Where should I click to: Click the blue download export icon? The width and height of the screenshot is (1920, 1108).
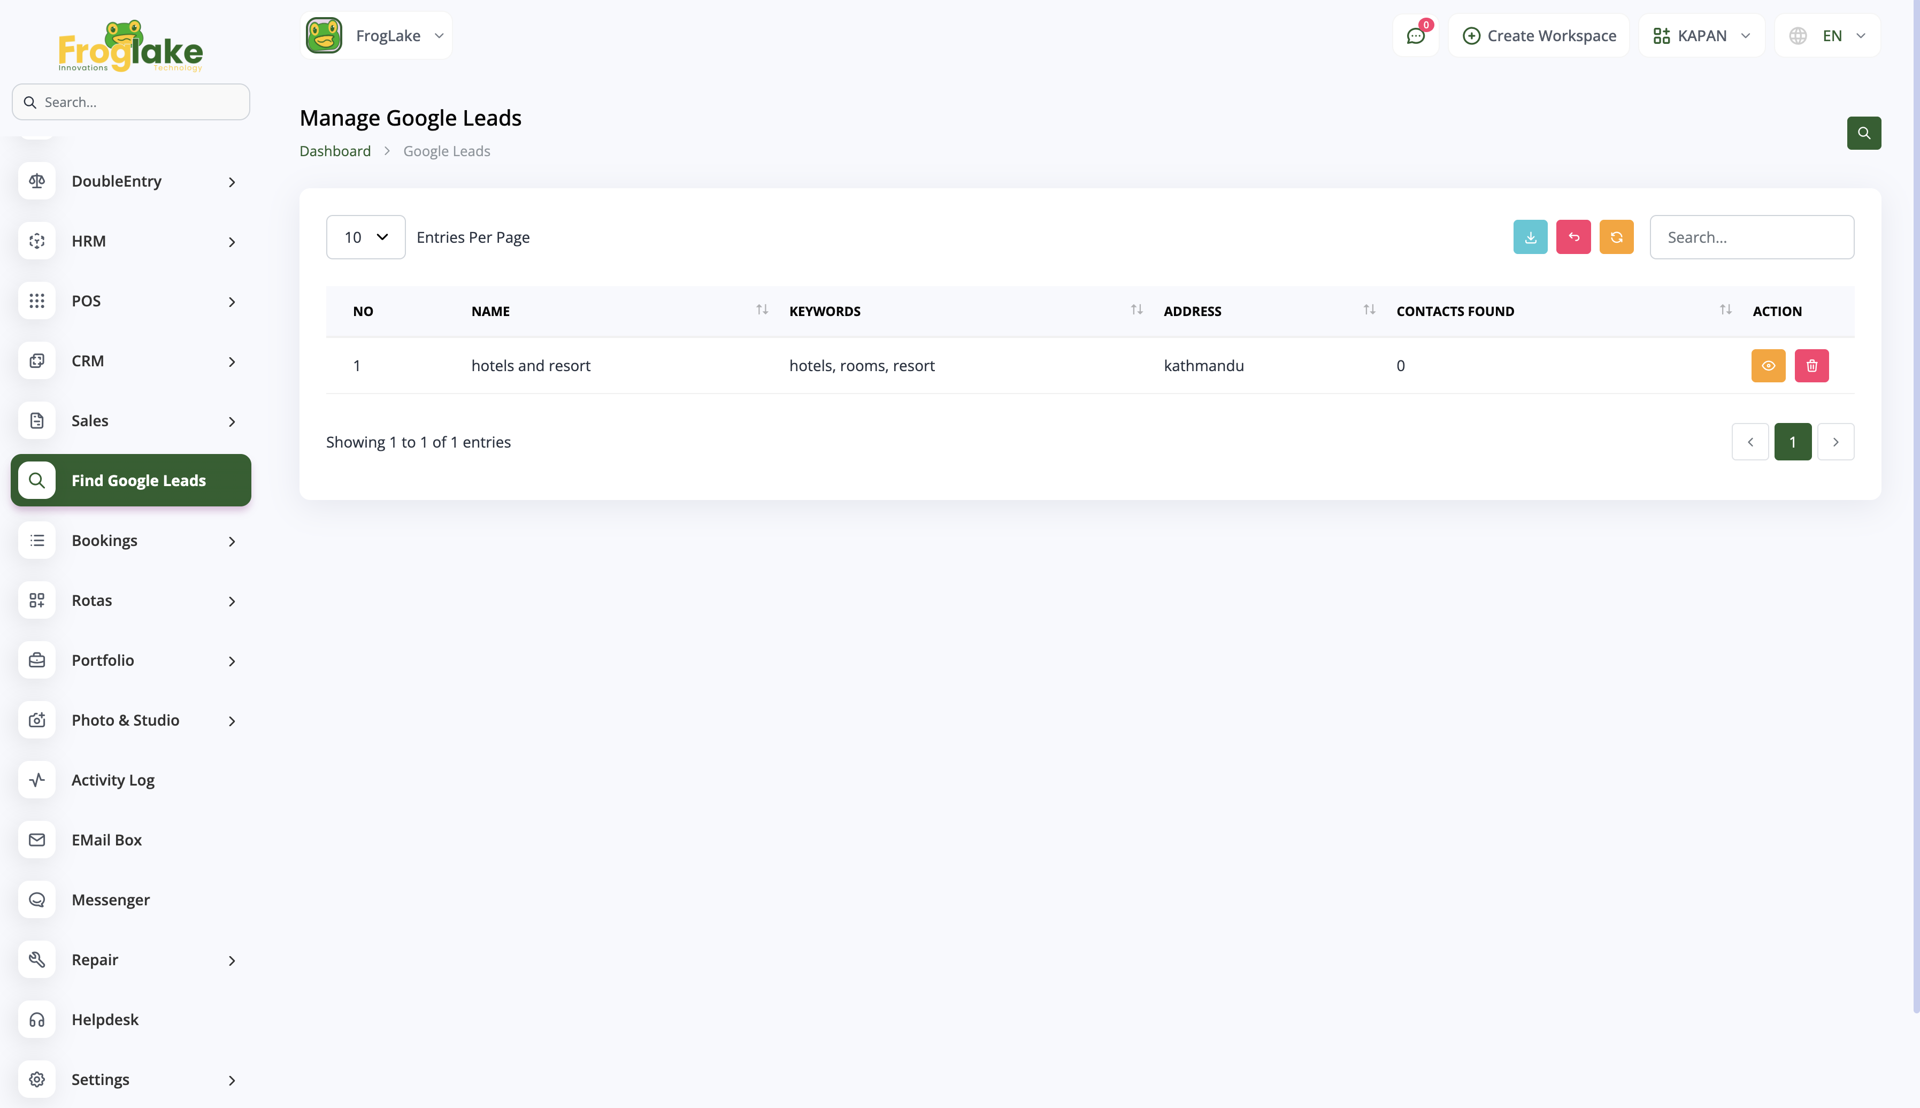pyautogui.click(x=1530, y=237)
